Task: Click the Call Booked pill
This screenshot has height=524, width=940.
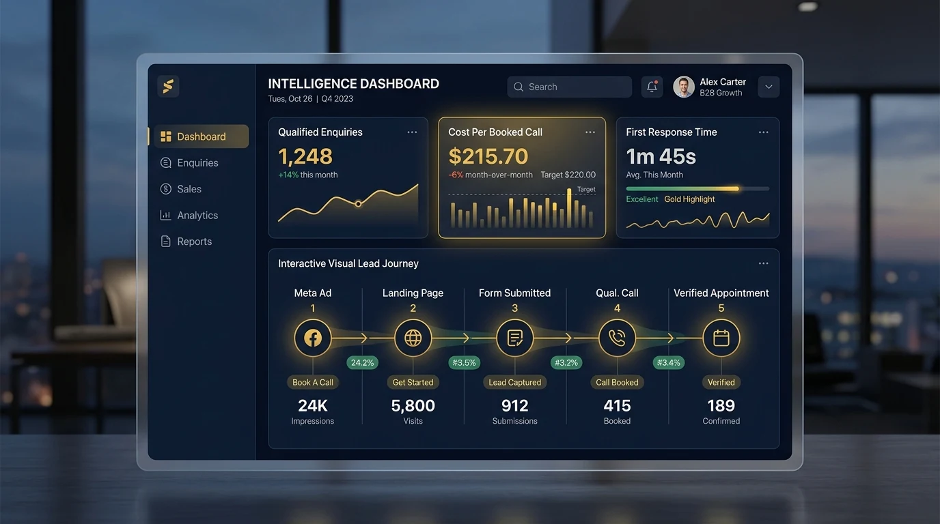Action: point(617,382)
